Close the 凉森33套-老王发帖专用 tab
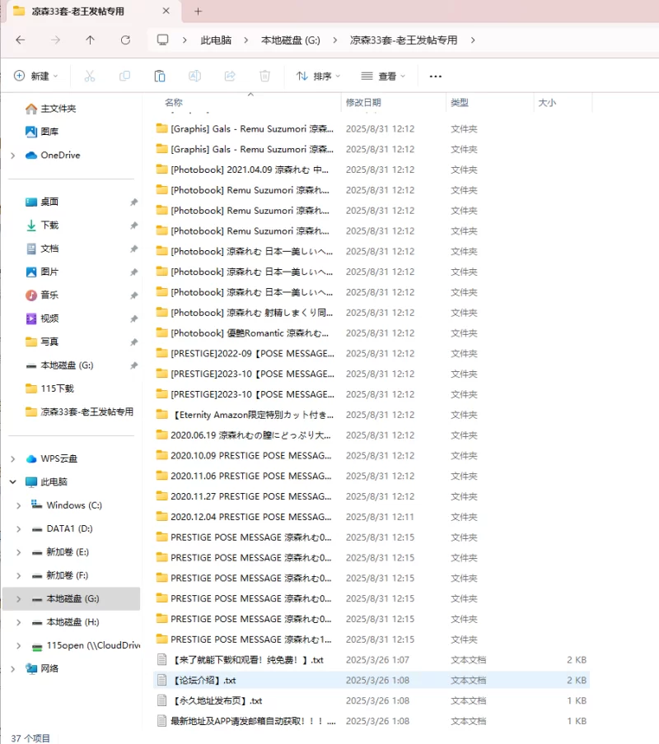659x744 pixels. (166, 11)
